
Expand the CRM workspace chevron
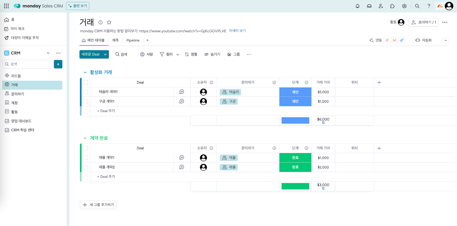48,53
